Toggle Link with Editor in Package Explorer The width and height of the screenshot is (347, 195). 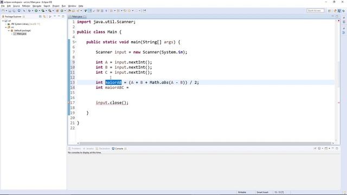click(x=44, y=17)
